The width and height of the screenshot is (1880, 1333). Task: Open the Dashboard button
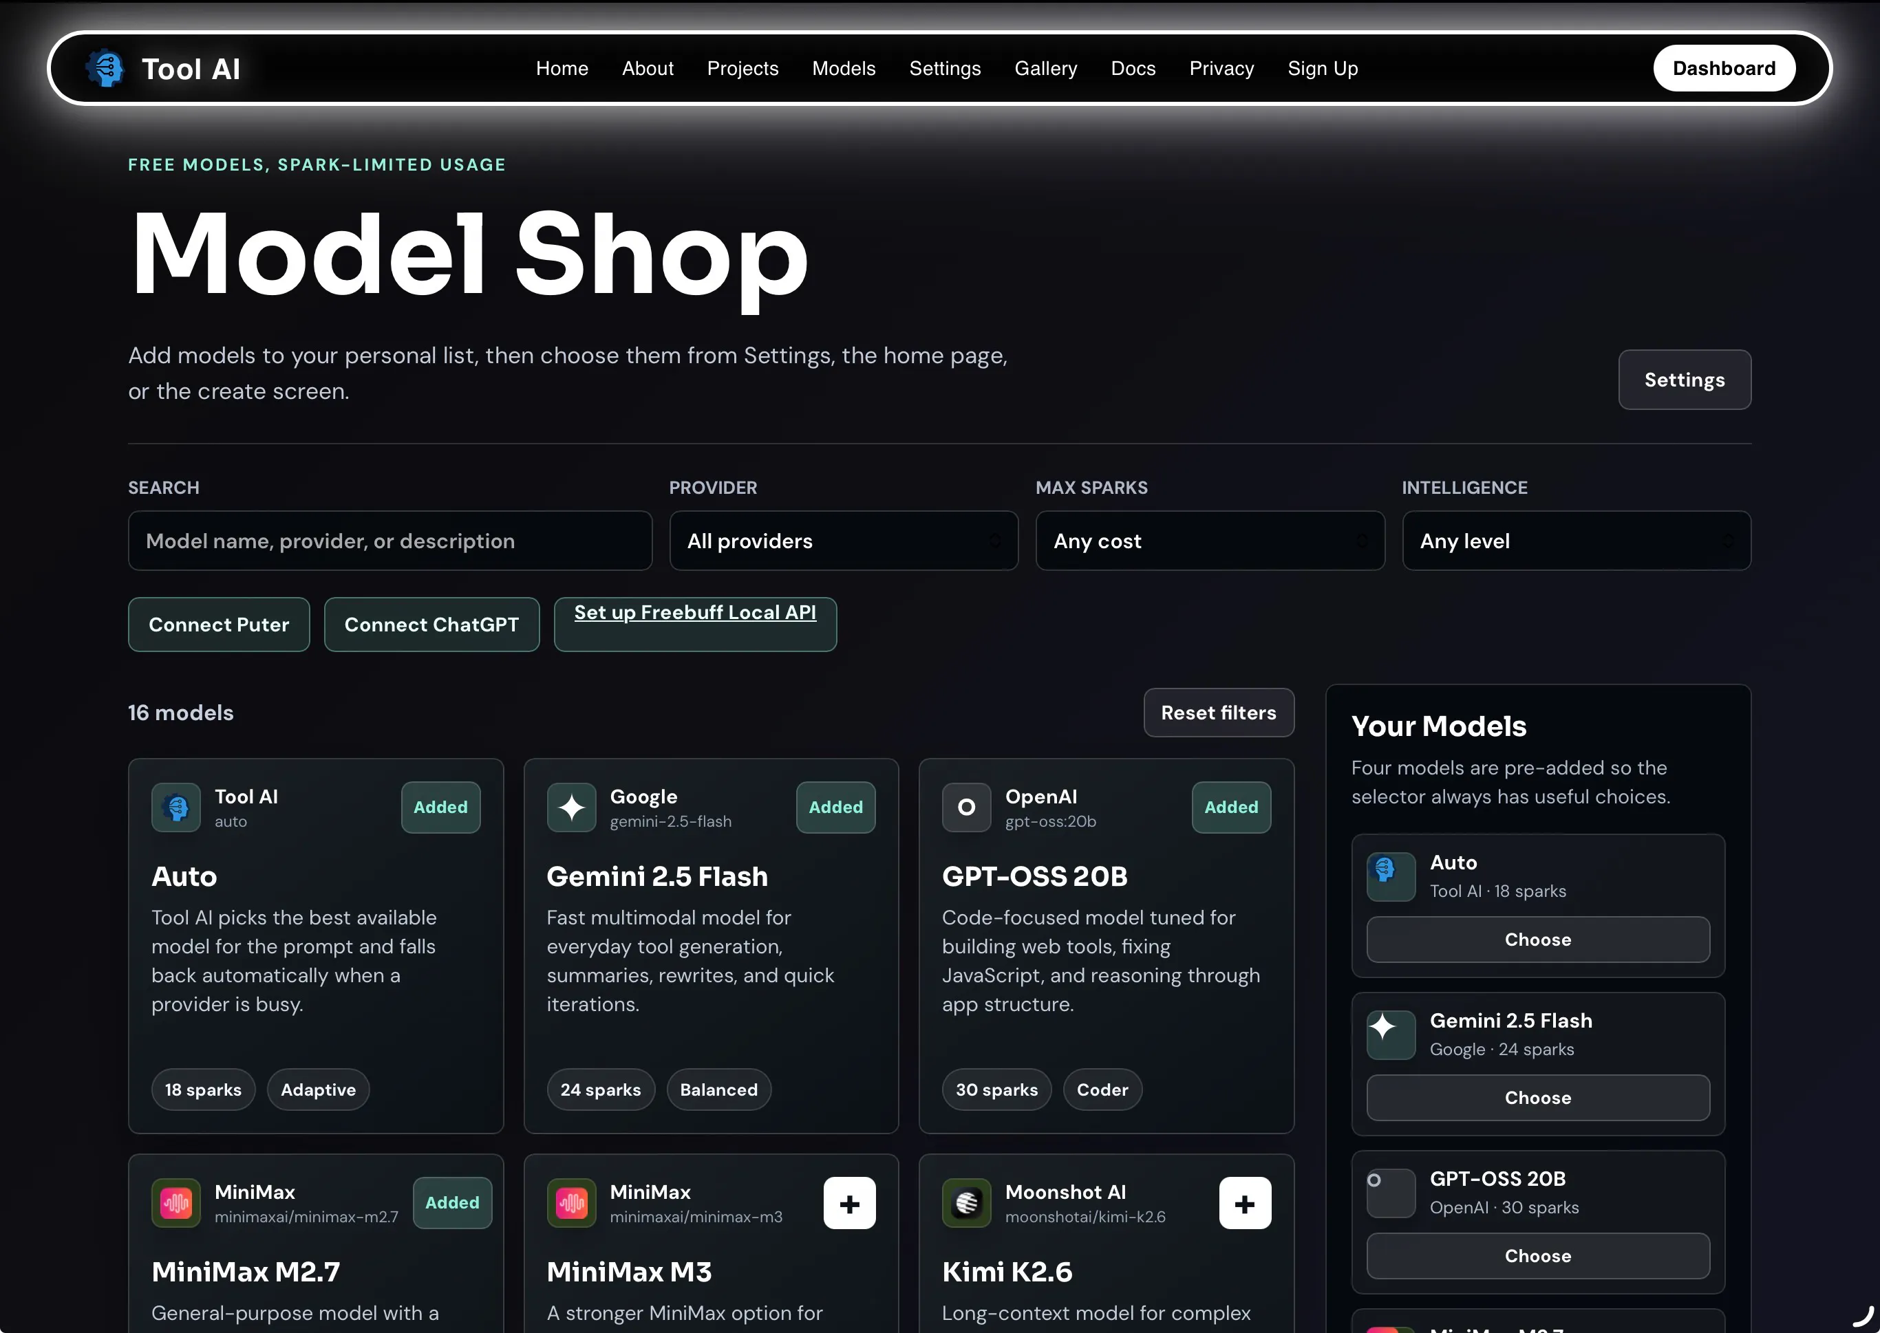(x=1724, y=68)
